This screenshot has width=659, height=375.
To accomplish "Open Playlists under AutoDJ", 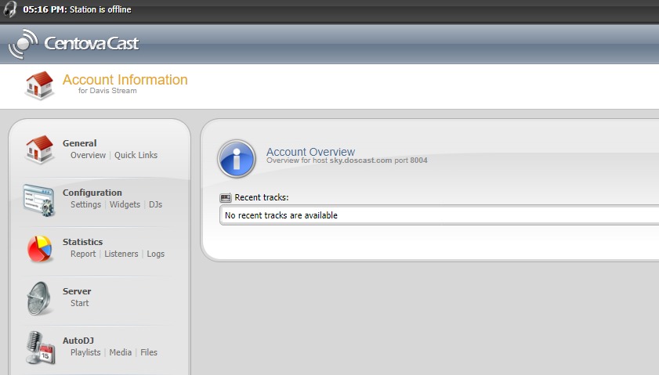I will coord(85,352).
